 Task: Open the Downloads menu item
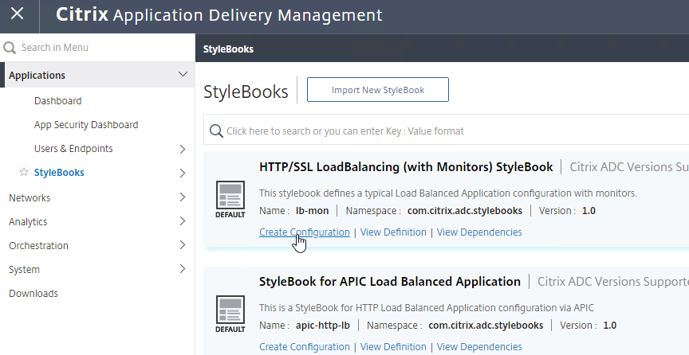(33, 293)
